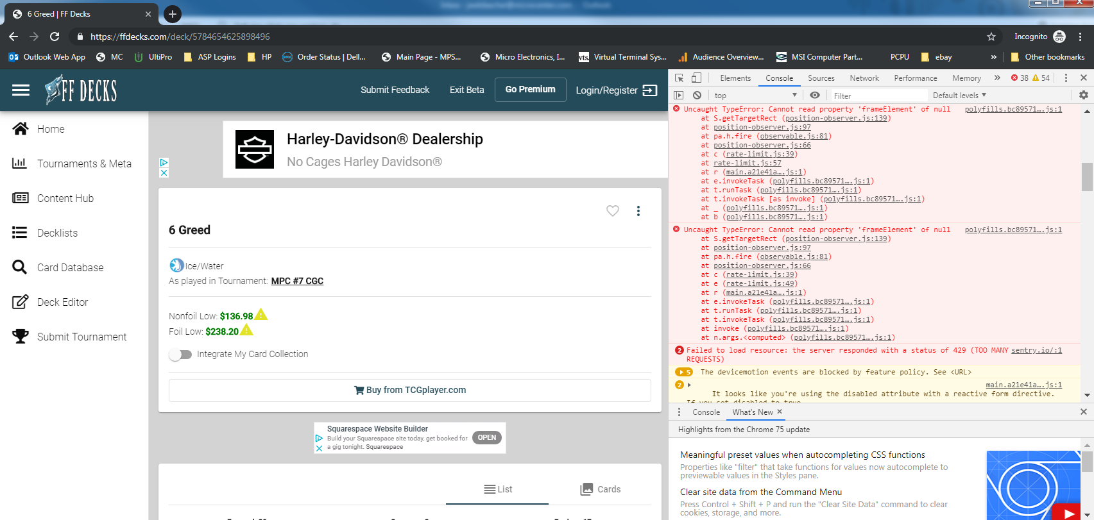Image resolution: width=1094 pixels, height=520 pixels.
Task: Open DevTools customize three-dot menu
Action: tap(1066, 78)
